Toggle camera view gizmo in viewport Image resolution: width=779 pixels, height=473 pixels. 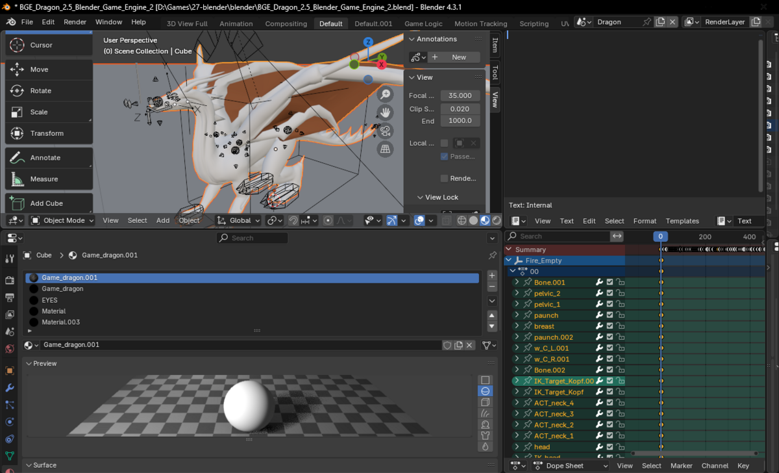pos(386,131)
